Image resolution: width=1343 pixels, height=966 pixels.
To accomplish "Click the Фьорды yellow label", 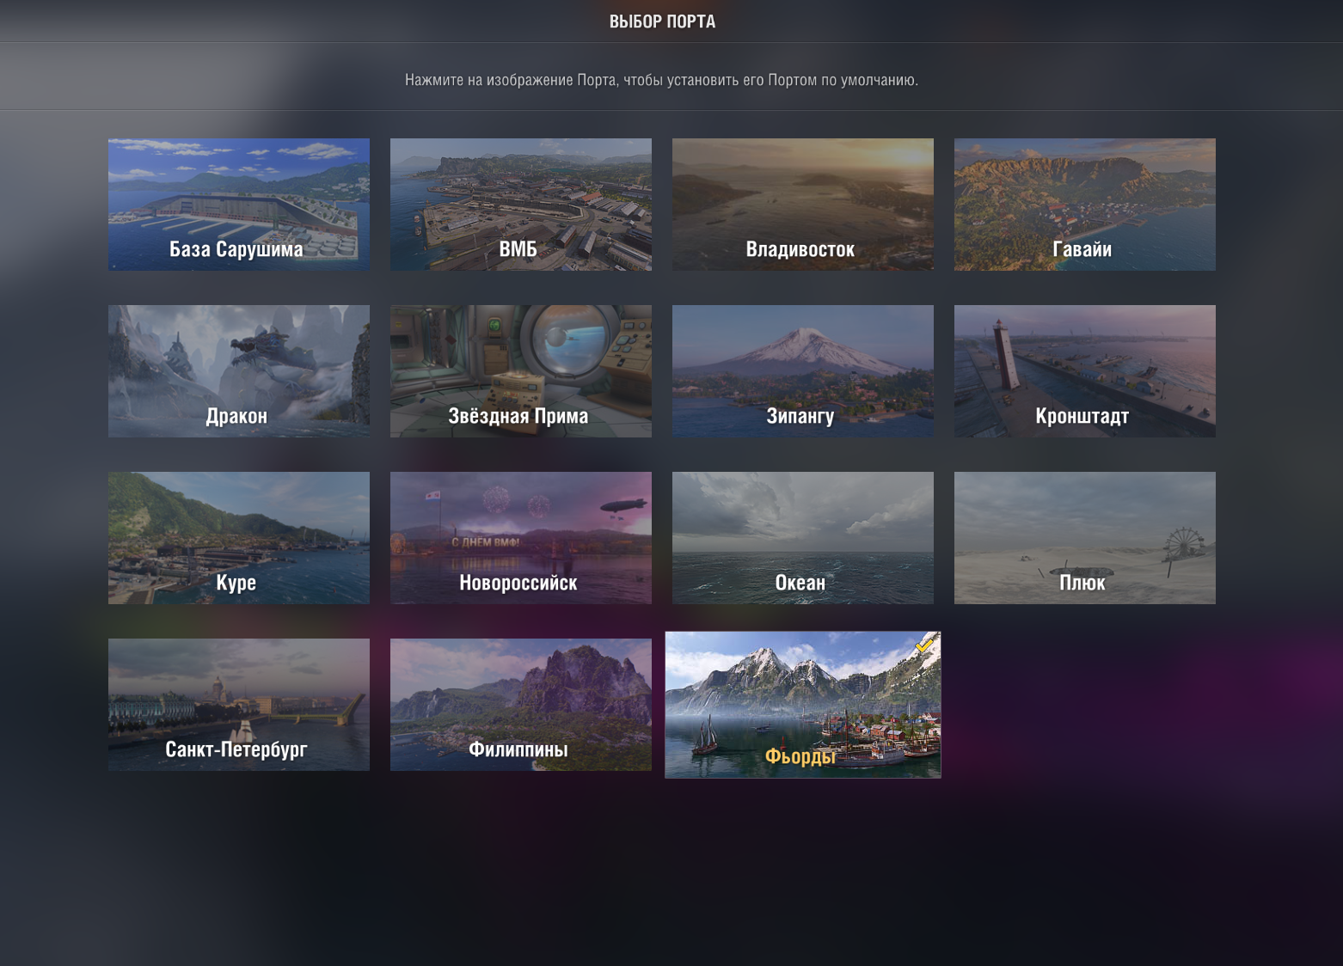I will [x=800, y=756].
